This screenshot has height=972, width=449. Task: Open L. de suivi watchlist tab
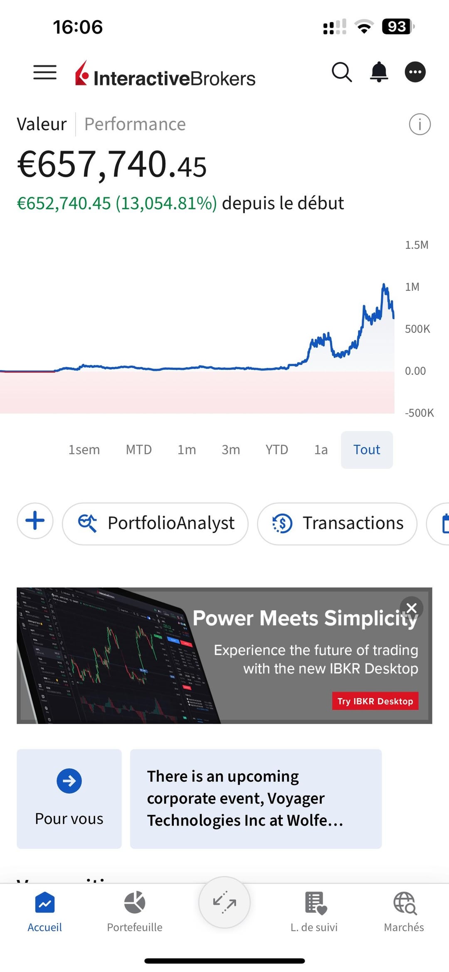(x=314, y=911)
